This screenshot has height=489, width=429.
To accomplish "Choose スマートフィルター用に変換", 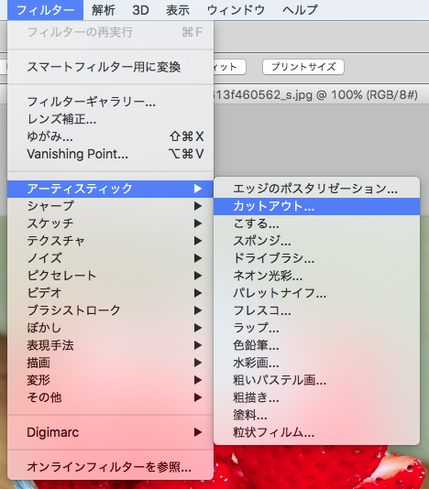I will click(x=111, y=67).
